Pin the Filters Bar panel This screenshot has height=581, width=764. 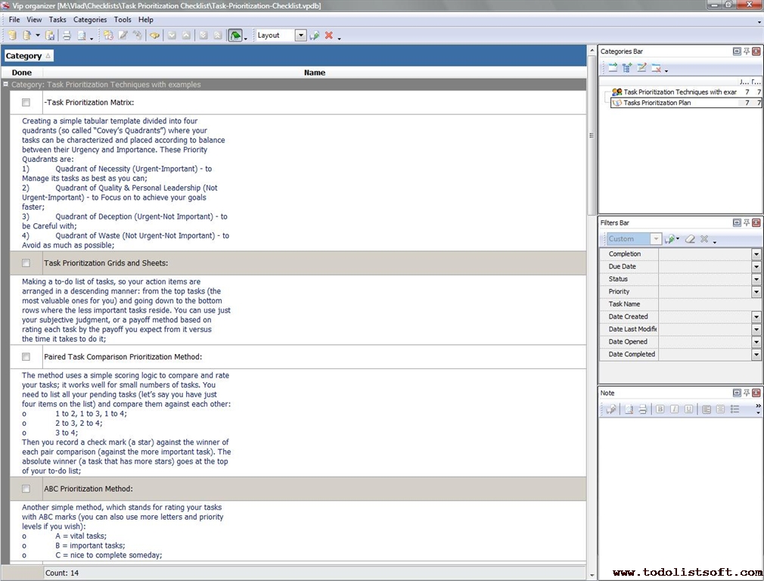point(747,223)
